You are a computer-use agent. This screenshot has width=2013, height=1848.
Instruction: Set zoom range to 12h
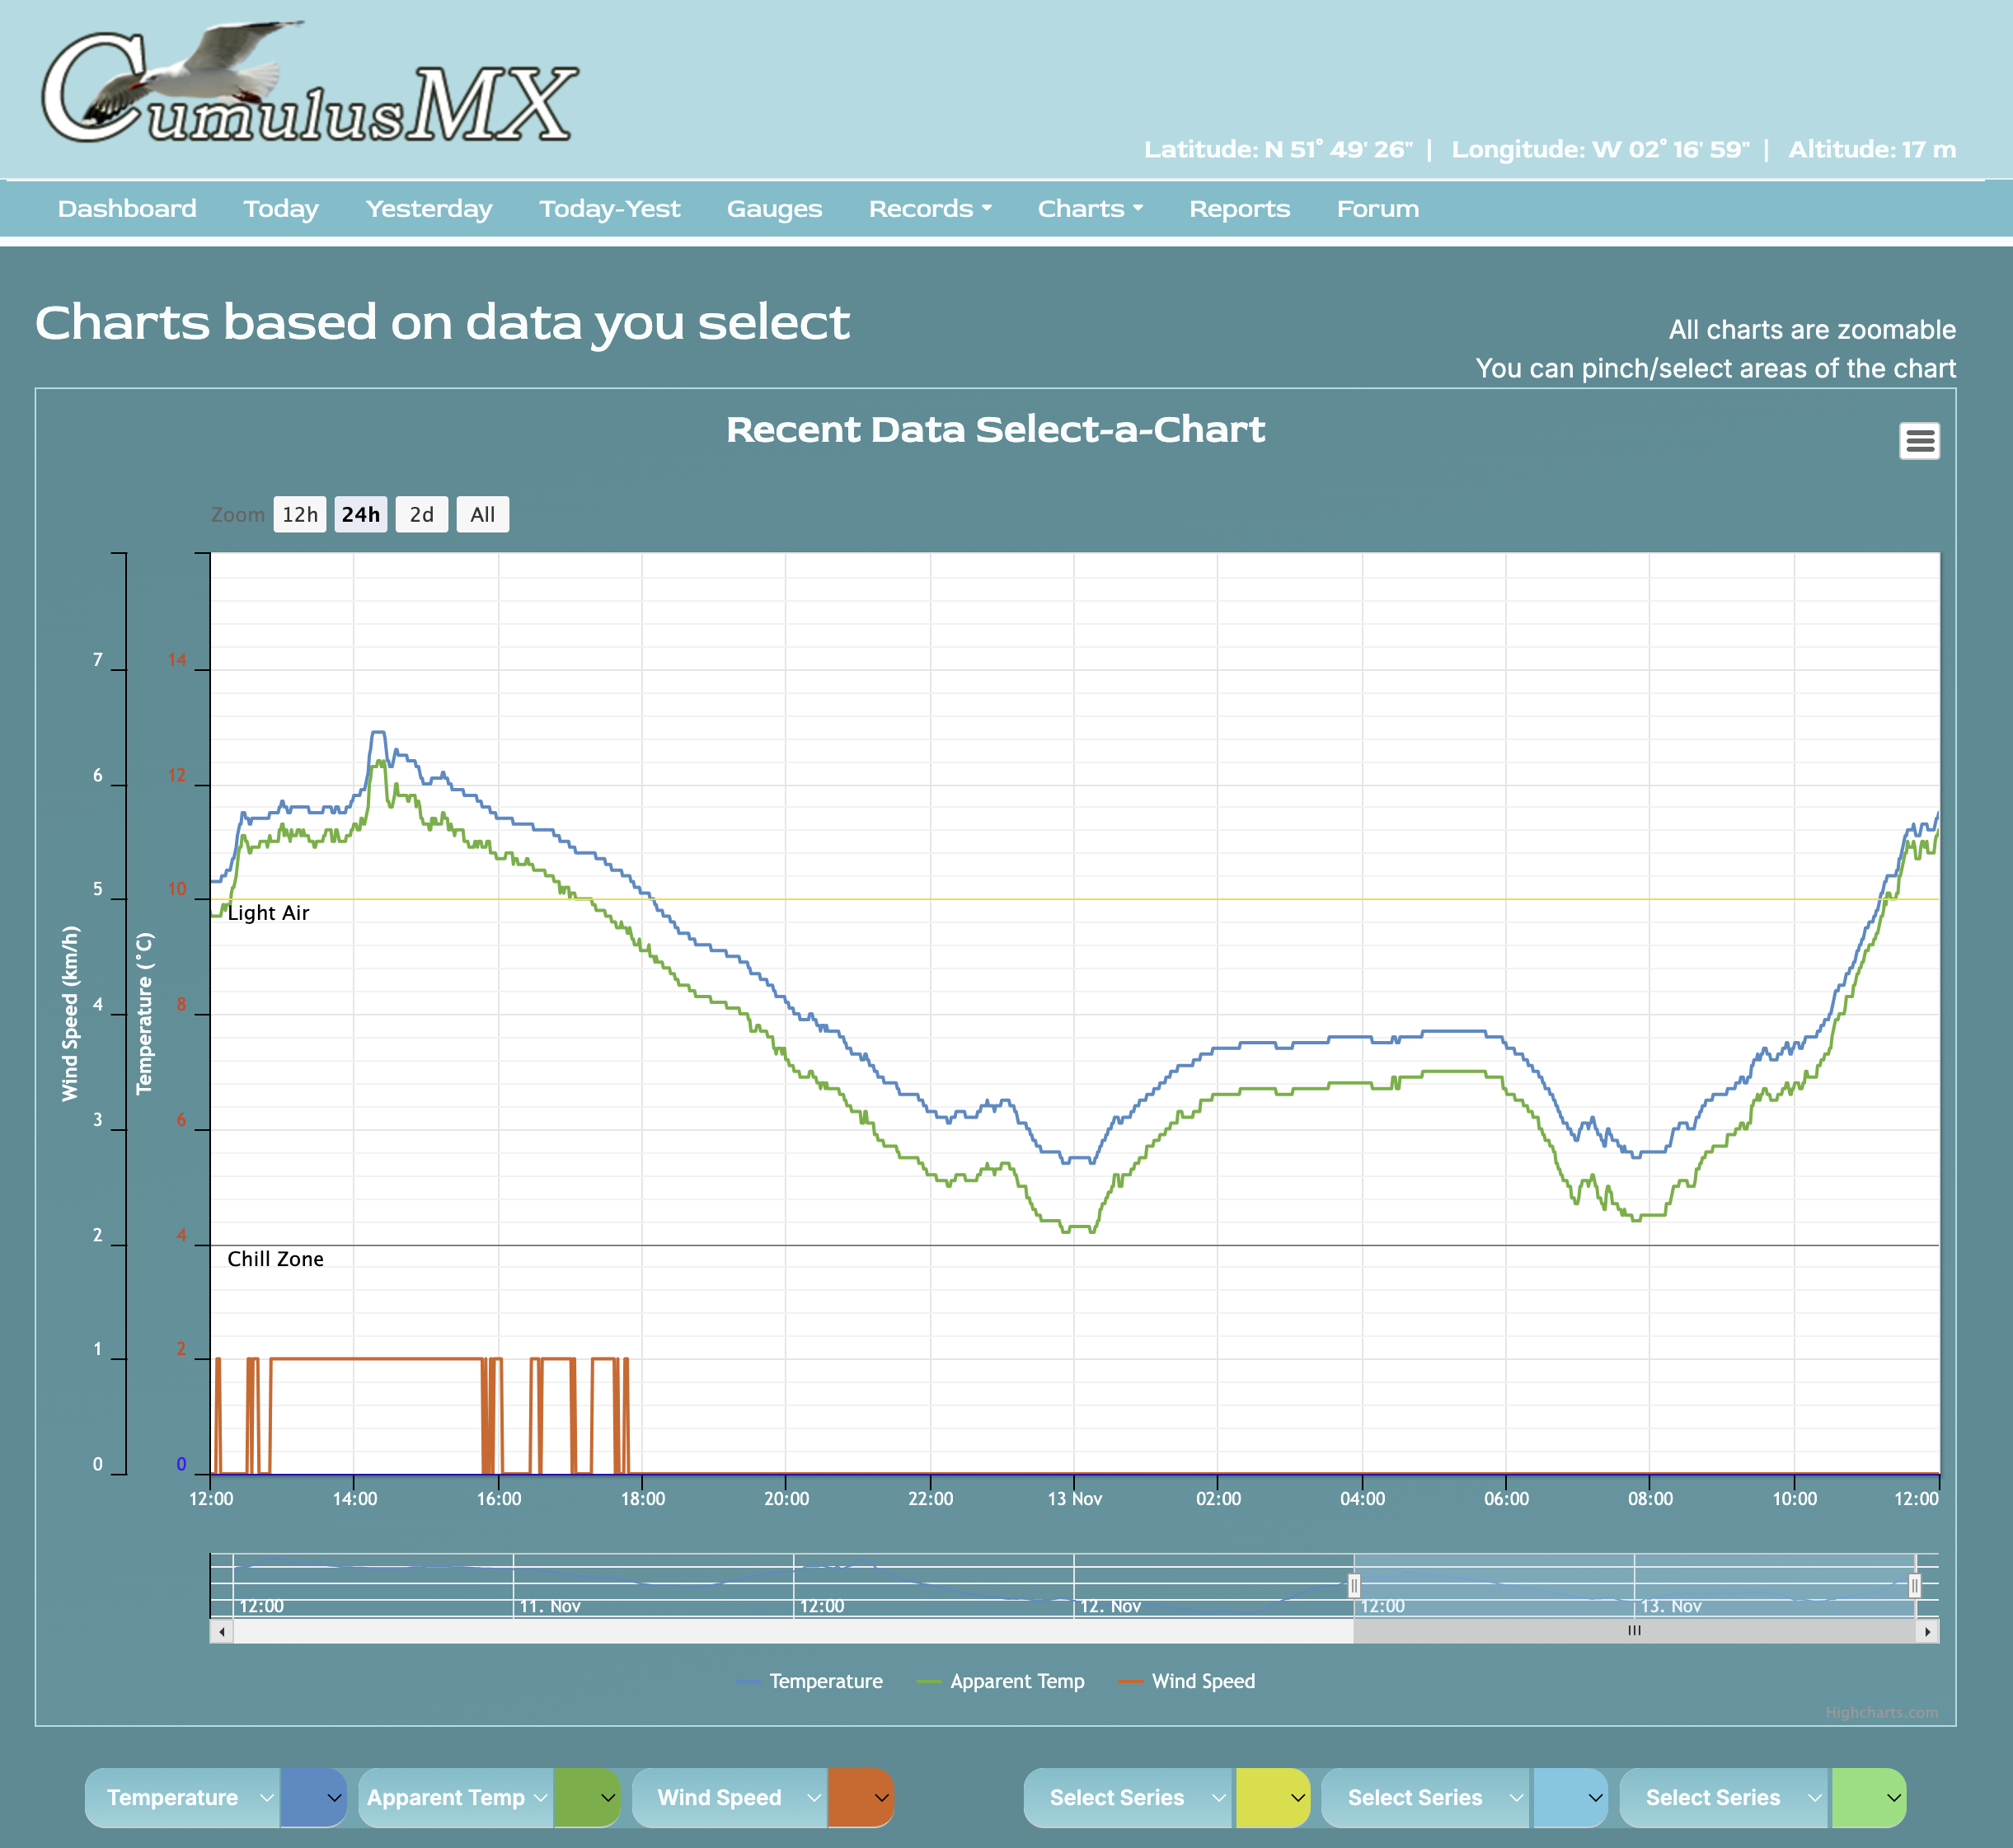point(299,515)
